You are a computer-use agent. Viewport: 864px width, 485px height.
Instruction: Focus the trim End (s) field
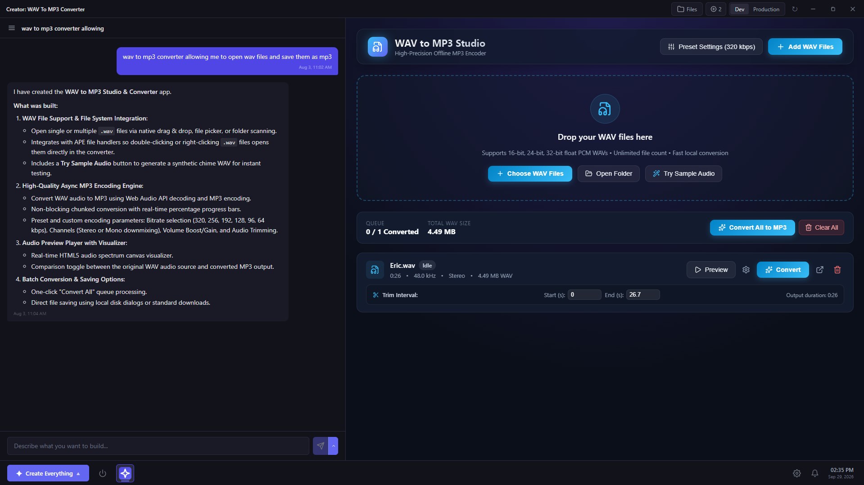643,295
